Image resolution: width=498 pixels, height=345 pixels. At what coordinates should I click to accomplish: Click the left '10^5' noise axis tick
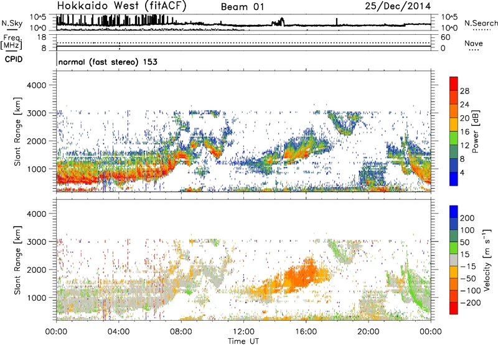click(38, 17)
